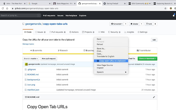Open GitHub notifications bell
Image resolution: width=176 pixels, height=110 pixels.
(x=174, y=15)
